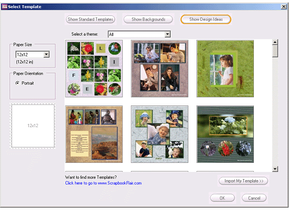Click Show Standard Templates button

(x=91, y=19)
